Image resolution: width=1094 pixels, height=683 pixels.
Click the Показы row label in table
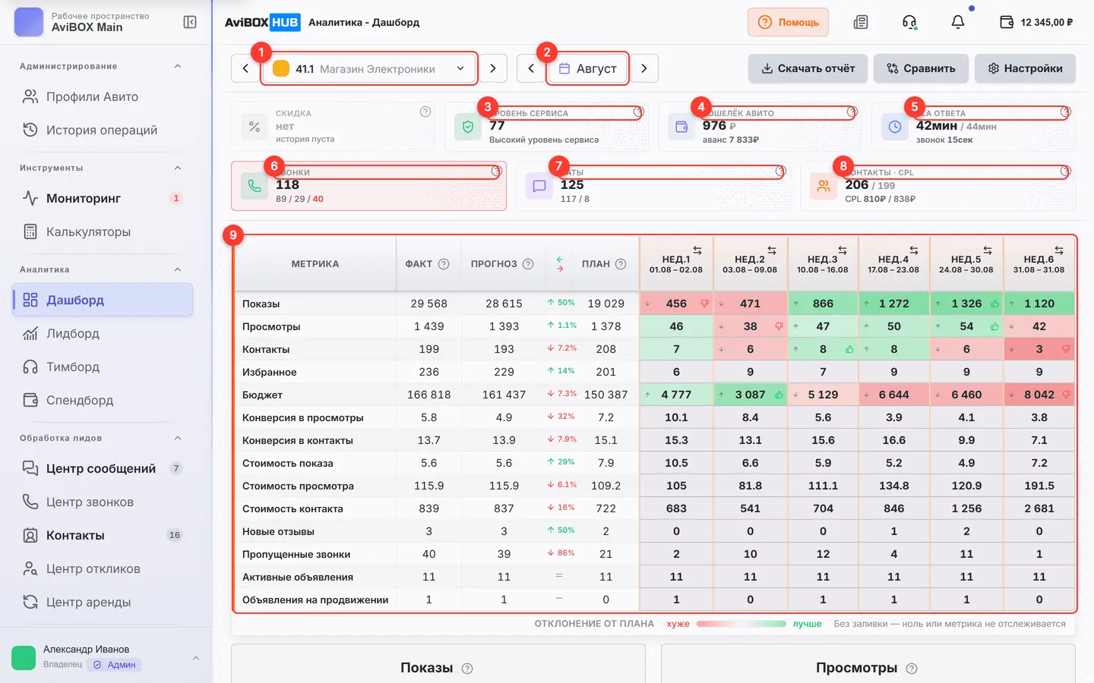click(x=261, y=304)
